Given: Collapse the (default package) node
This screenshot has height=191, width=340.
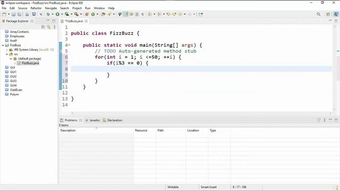Looking at the screenshot, I should [x=11, y=59].
